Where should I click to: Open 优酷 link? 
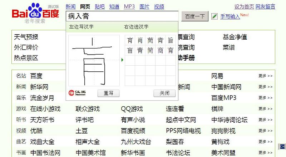point(36,131)
